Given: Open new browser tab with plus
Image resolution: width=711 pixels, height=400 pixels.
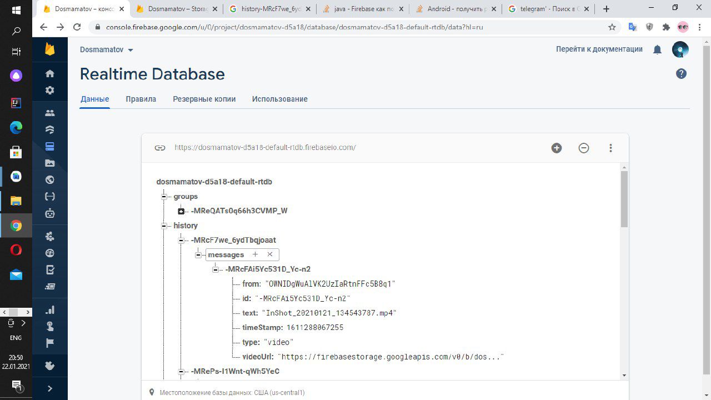Looking at the screenshot, I should (x=606, y=9).
